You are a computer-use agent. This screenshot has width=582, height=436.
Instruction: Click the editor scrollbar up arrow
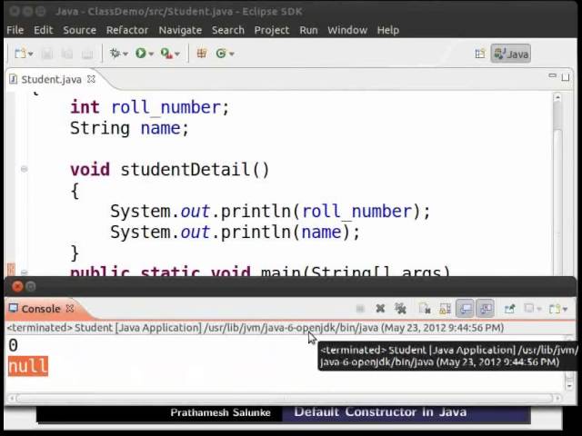point(557,98)
